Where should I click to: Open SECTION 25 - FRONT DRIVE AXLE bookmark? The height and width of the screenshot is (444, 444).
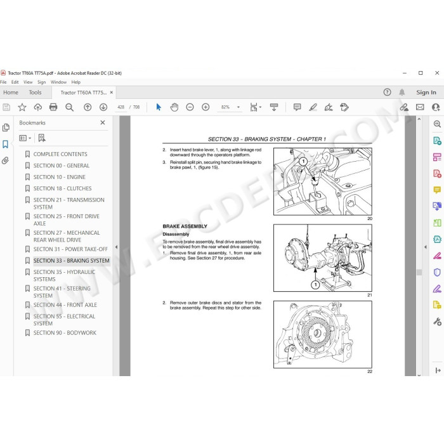coord(66,219)
